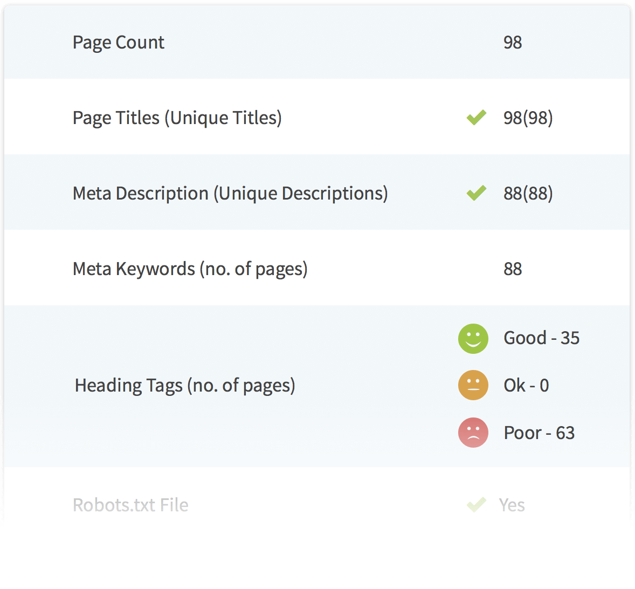Select the Good - 35 heading count
Screen dimensions: 635x589
pos(541,338)
